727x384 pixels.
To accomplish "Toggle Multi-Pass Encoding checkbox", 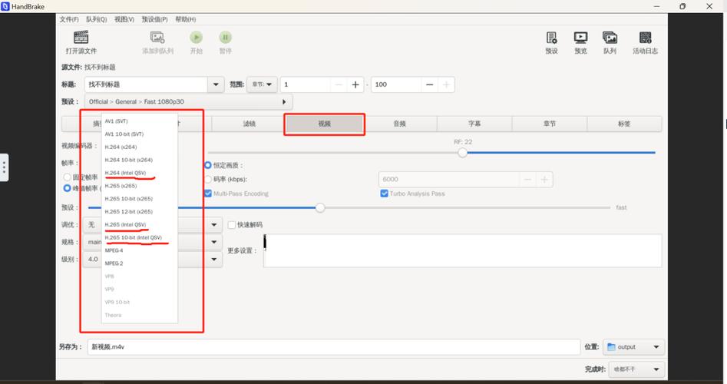I will point(208,194).
